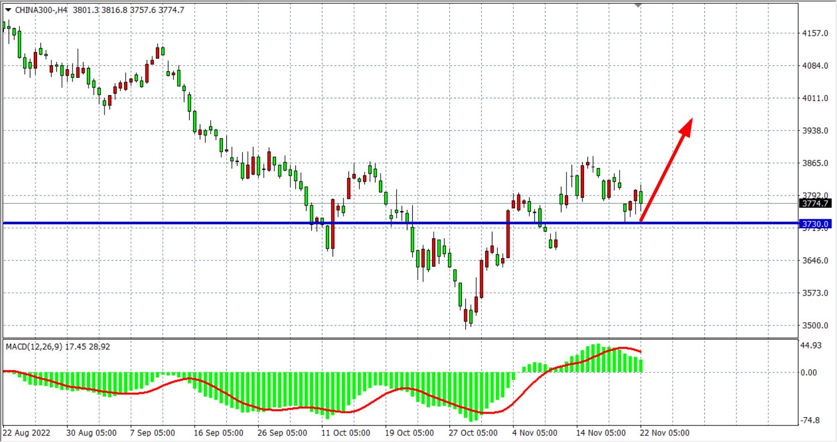Click the 22 Aug 2022 date label
The image size is (837, 442).
coord(27,433)
